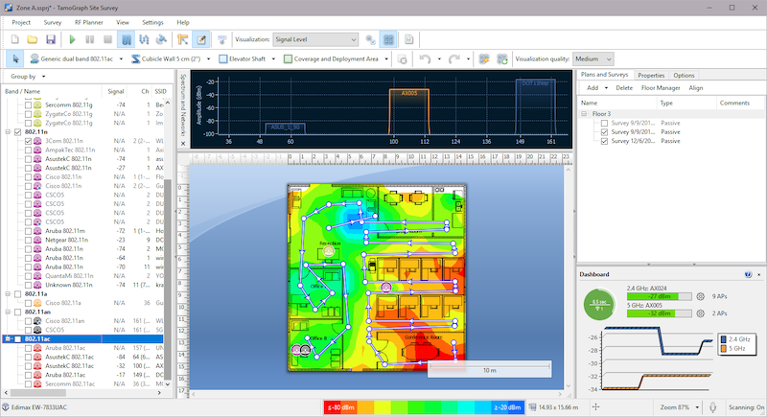The height and width of the screenshot is (417, 767).
Task: Open dropdown arrow beside Elevator Shaft
Action: 273,59
